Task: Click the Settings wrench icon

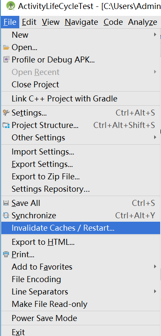Action: [6, 113]
